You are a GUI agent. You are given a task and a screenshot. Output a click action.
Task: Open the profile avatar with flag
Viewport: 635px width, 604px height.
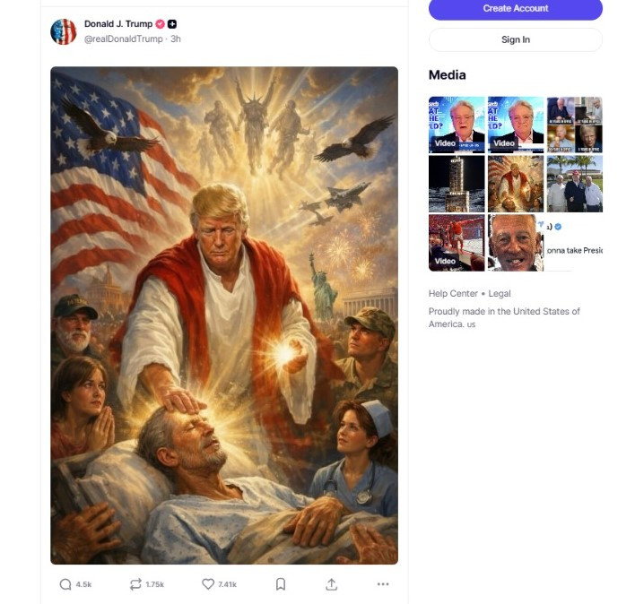point(63,31)
